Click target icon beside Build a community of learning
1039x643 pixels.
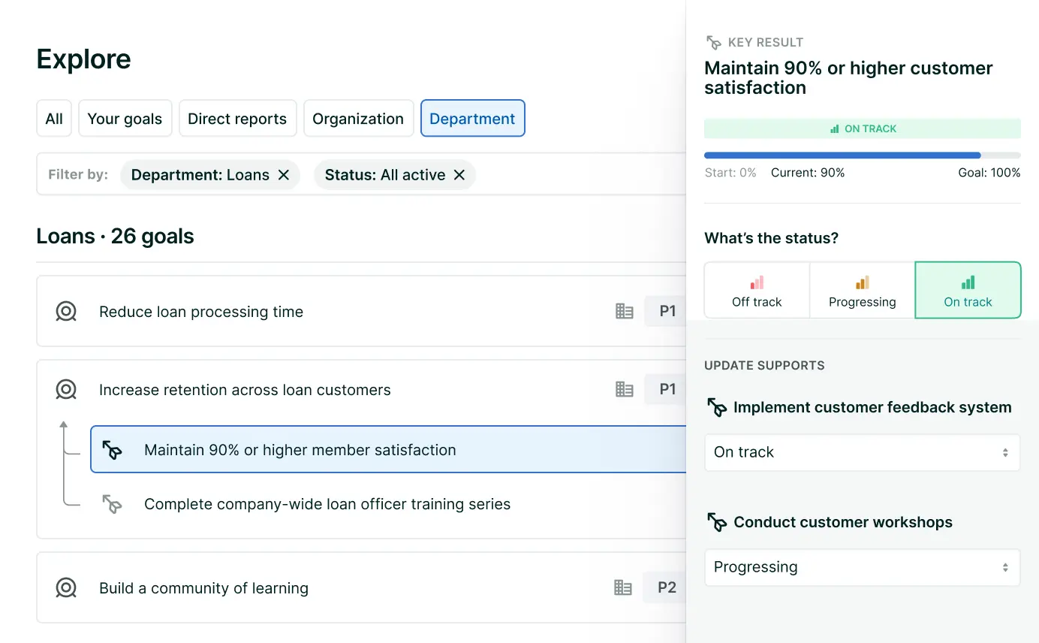(66, 588)
